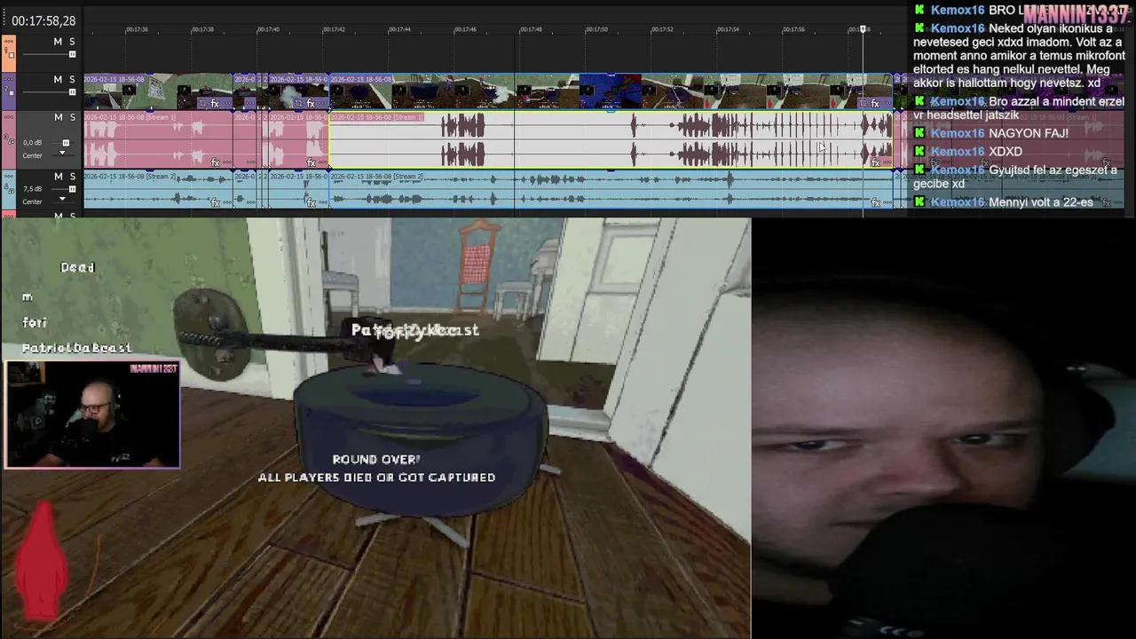Mute the pink Stream 1 audio track
Viewport: 1136px width, 639px height.
[58, 117]
